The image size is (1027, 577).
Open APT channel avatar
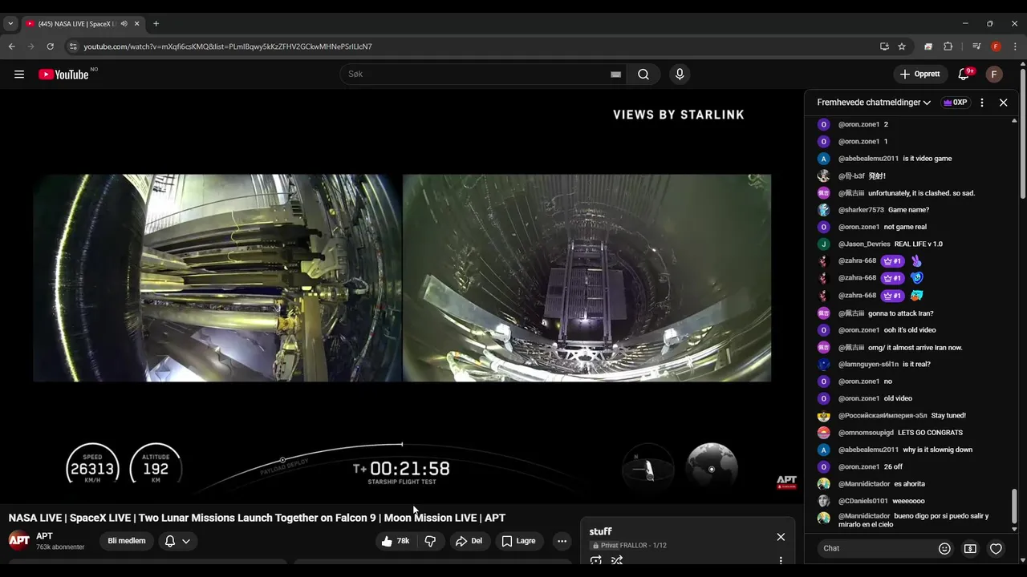(x=19, y=541)
